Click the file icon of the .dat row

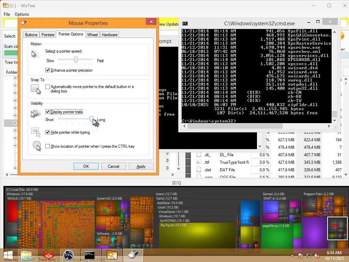click(199, 170)
